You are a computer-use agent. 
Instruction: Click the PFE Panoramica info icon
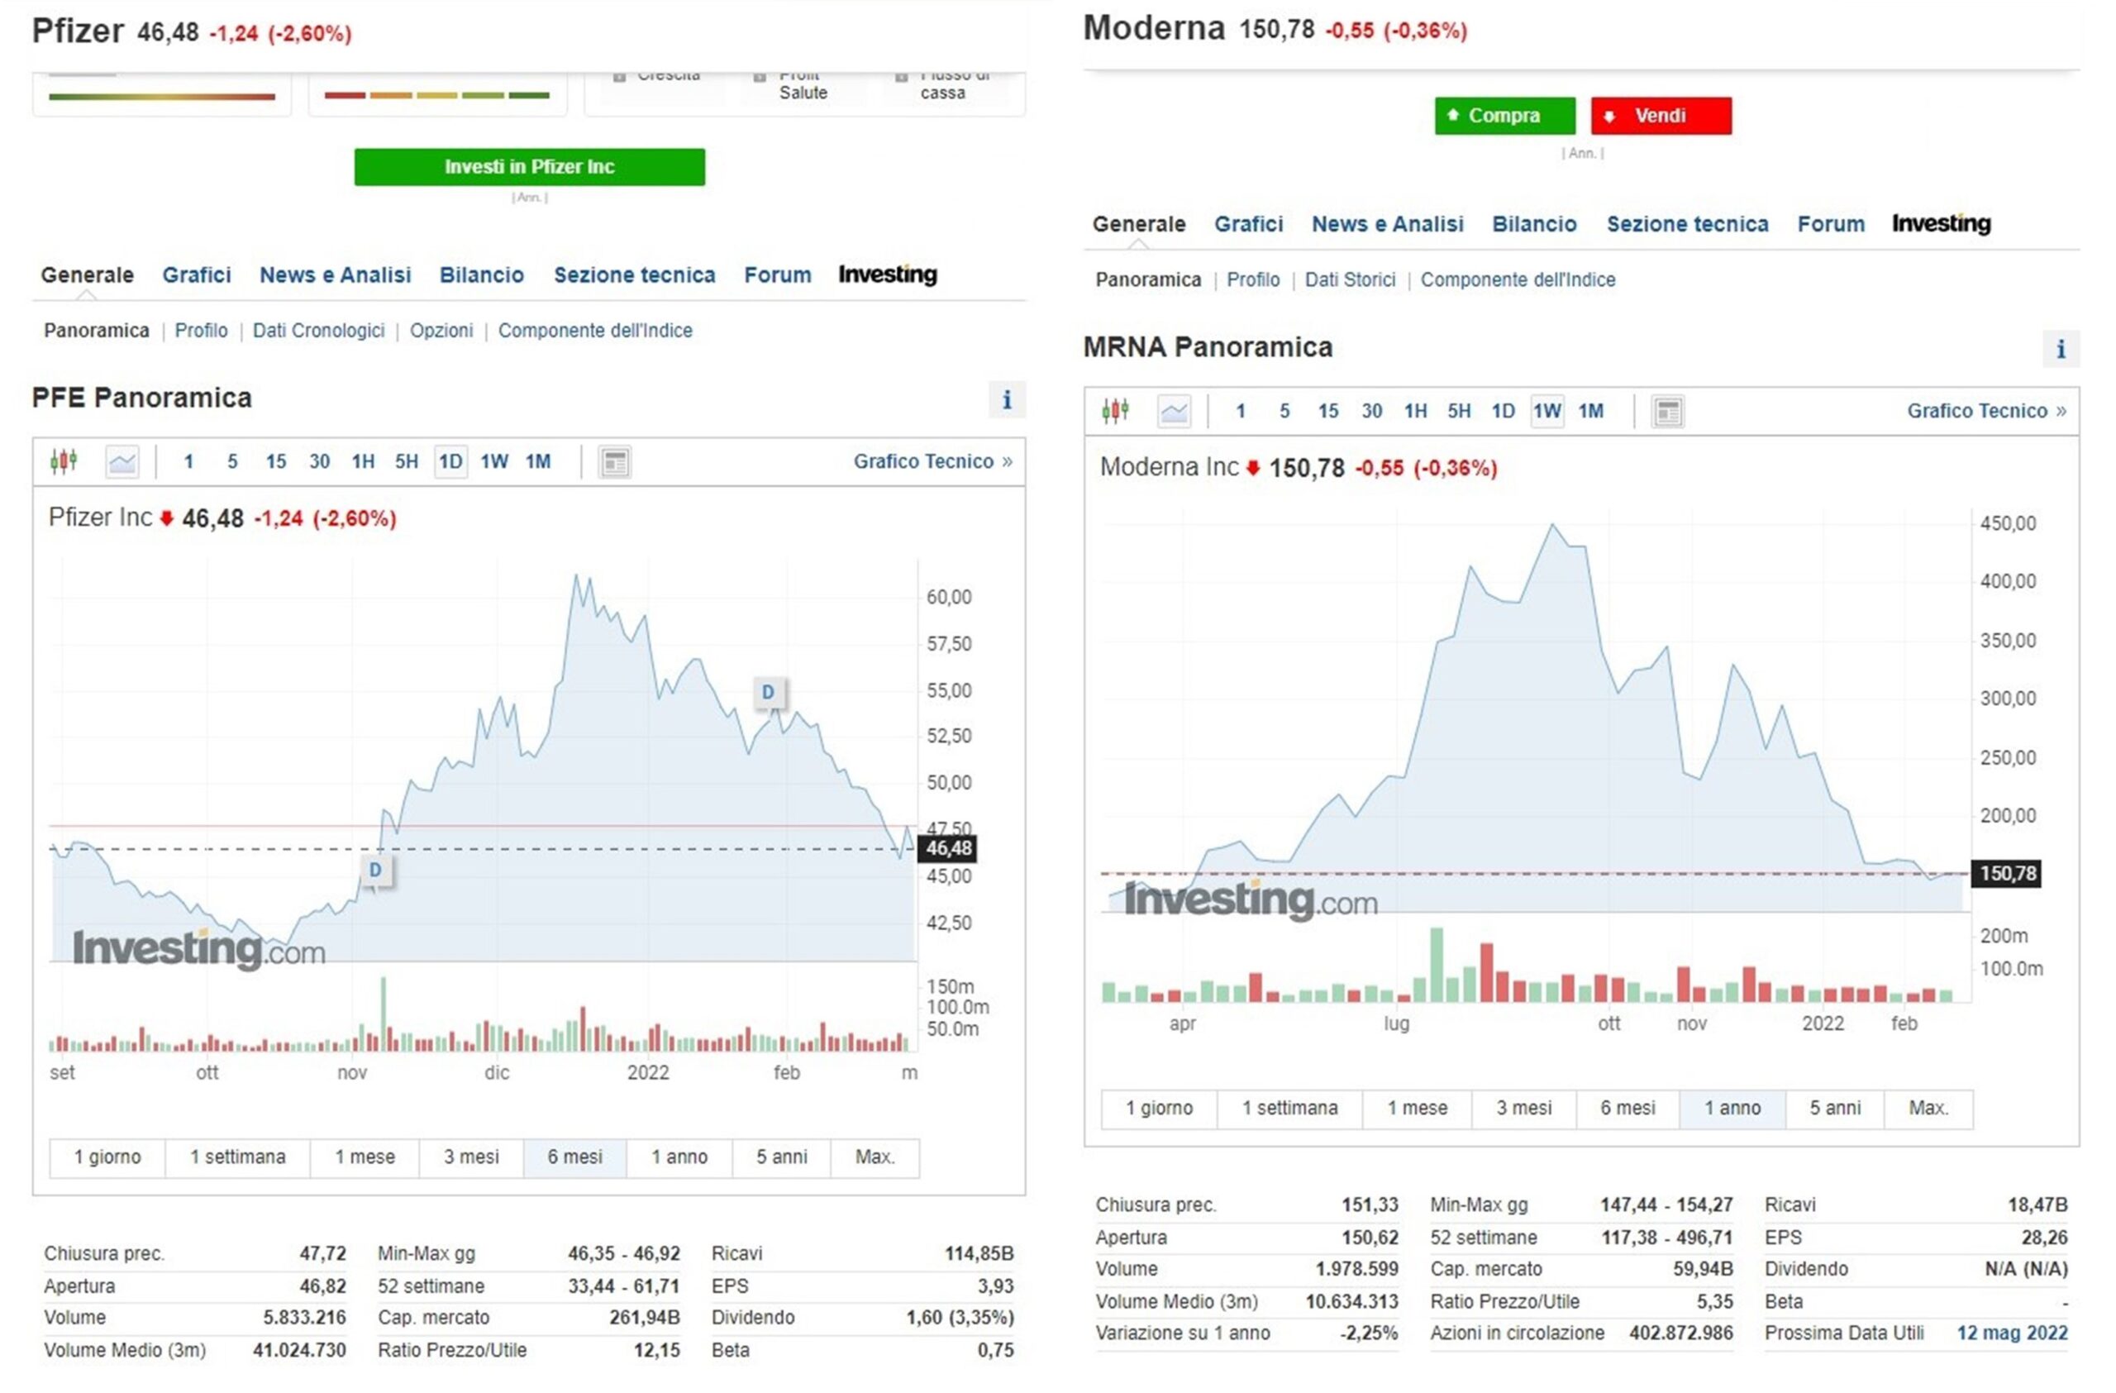coord(1007,400)
